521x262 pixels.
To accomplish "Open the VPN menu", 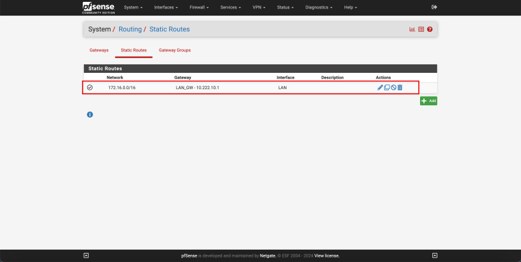I will [261, 7].
